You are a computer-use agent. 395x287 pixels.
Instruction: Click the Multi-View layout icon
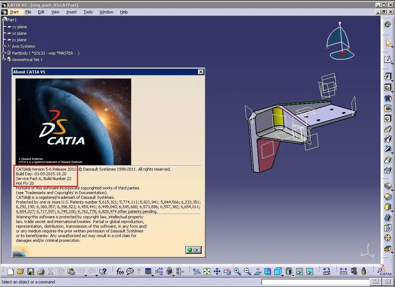pos(267,271)
